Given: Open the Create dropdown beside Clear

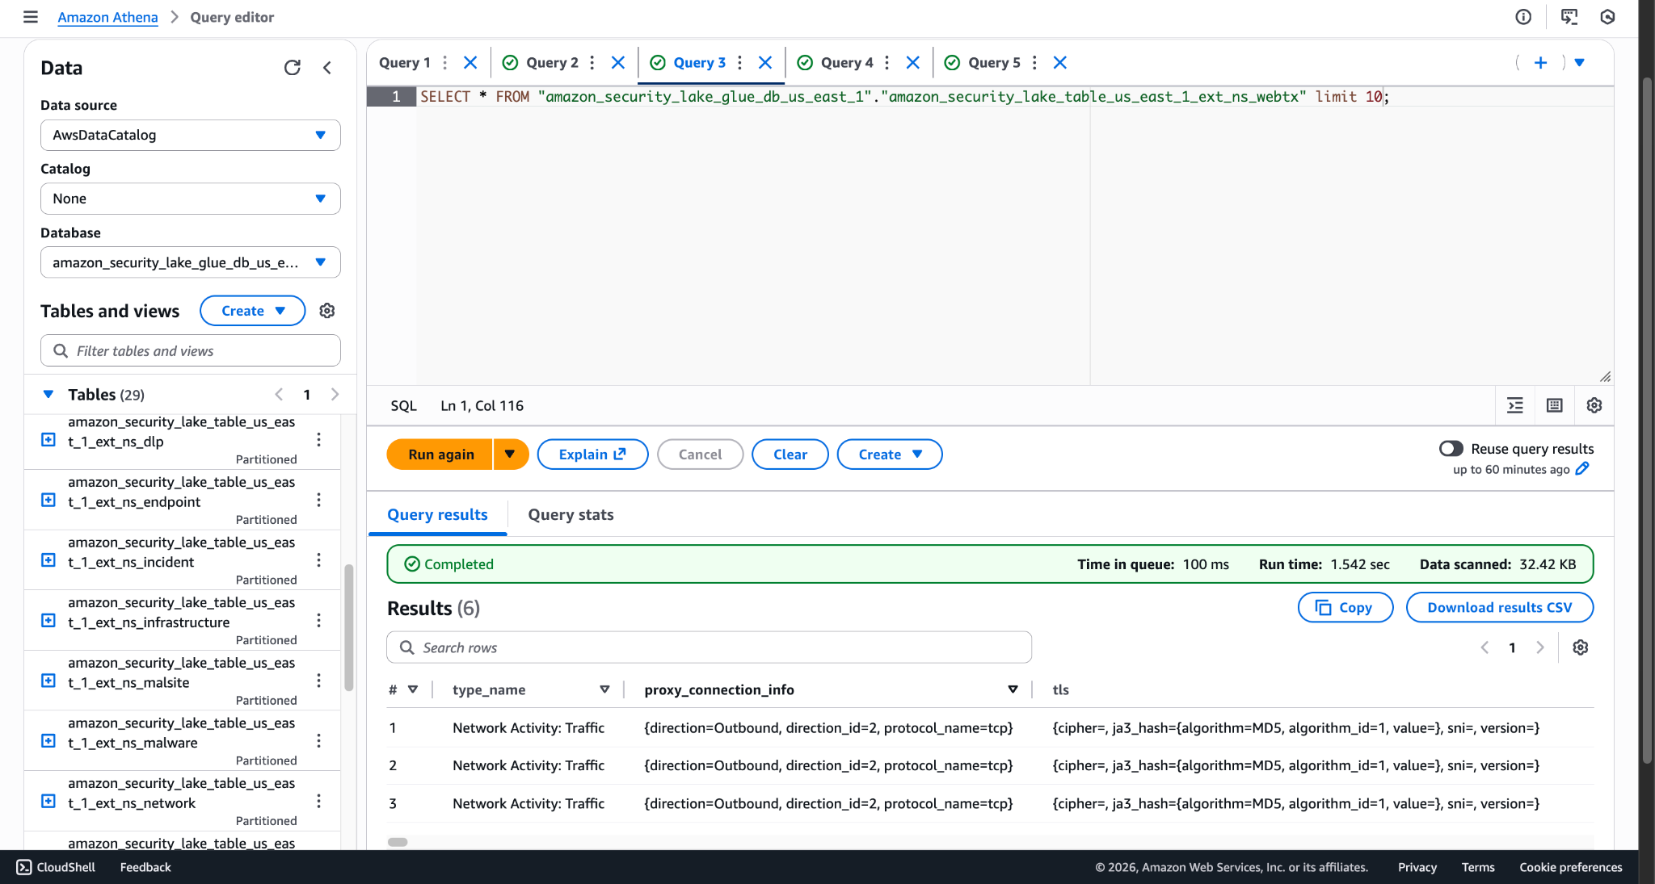Looking at the screenshot, I should (x=890, y=455).
